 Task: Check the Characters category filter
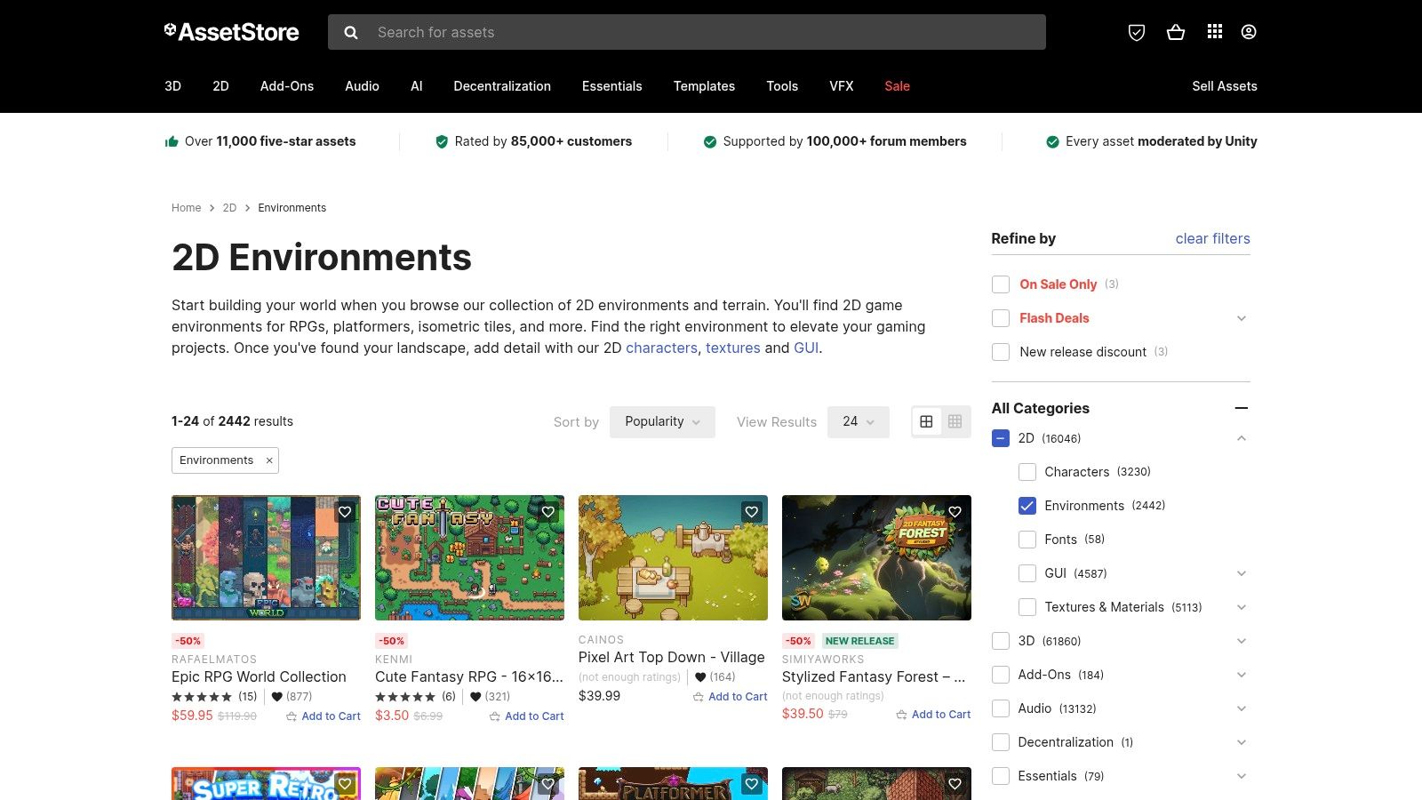1027,472
